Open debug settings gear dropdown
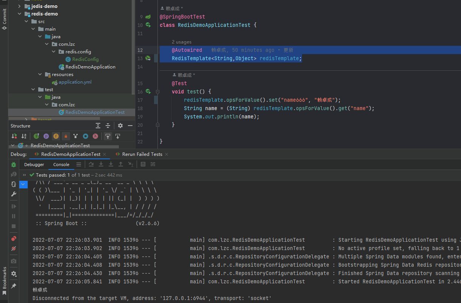 coord(14,273)
